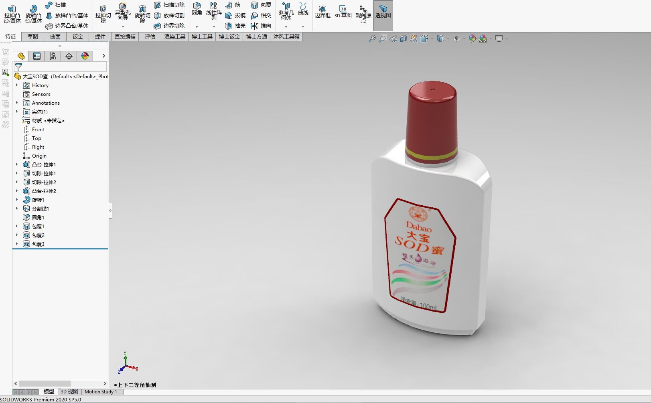Open the 圆角 fillet dropdown arrow
This screenshot has width=651, height=403.
coord(197,27)
